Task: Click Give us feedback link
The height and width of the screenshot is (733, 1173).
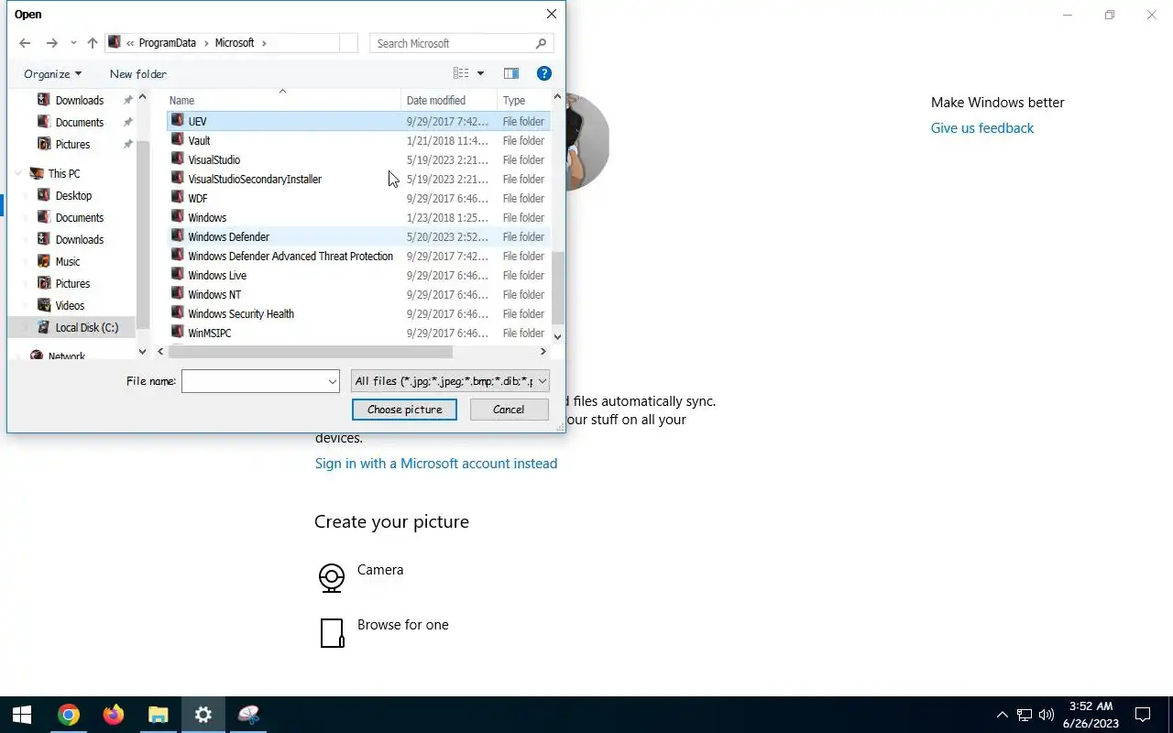Action: click(x=981, y=128)
